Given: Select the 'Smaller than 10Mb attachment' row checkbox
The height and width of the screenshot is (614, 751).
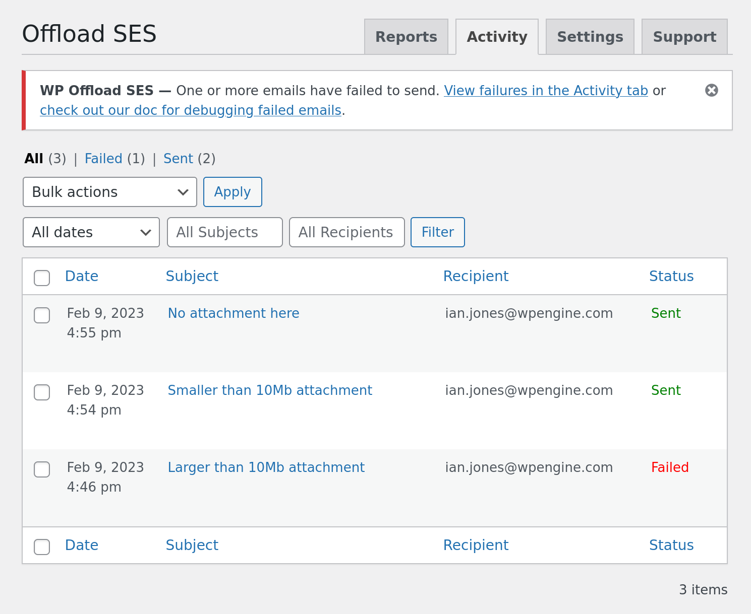Looking at the screenshot, I should pyautogui.click(x=42, y=392).
